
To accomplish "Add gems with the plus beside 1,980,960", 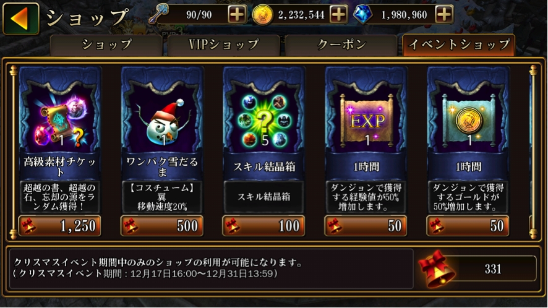I will 444,14.
